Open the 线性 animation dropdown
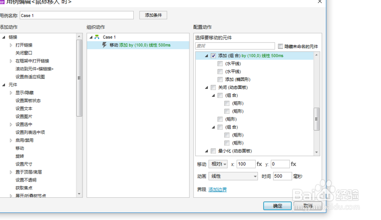This screenshot has width=381, height=220. click(x=233, y=176)
